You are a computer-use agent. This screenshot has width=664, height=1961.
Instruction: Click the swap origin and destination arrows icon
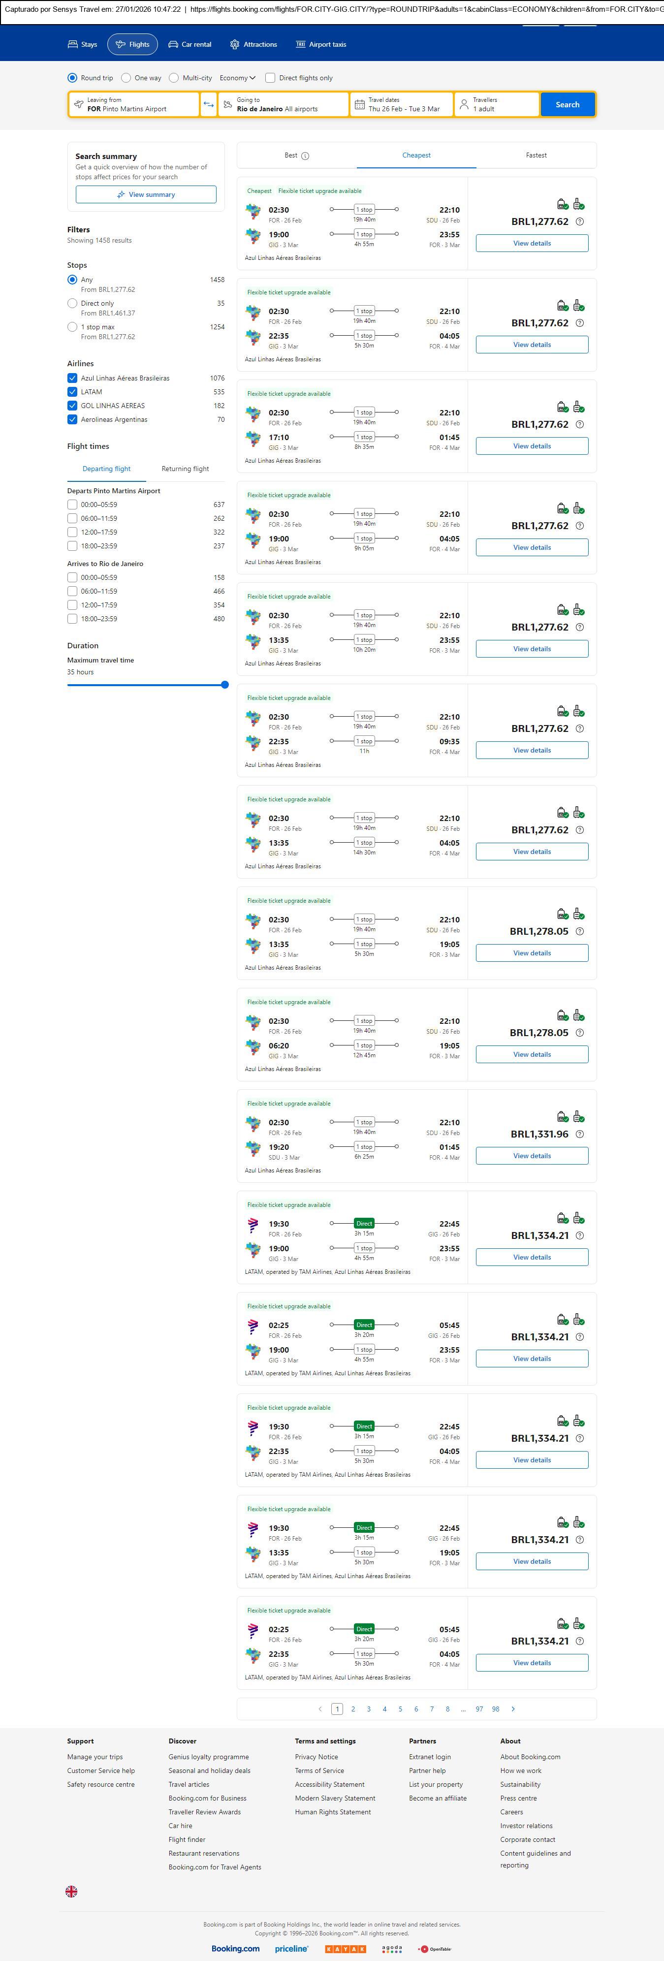tap(209, 104)
